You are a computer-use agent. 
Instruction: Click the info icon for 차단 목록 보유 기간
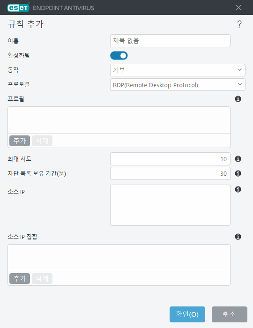point(238,173)
